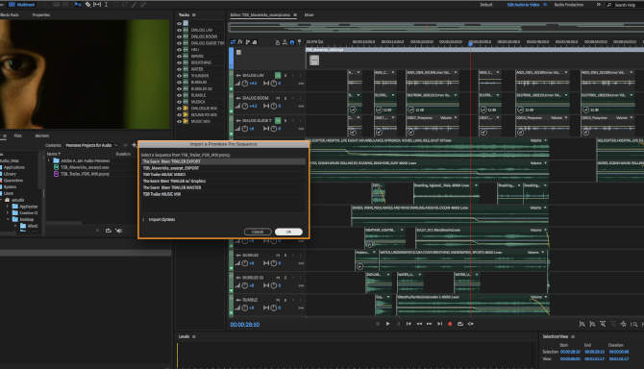644x369 pixels.
Task: Select 'The Seam_Bteen TRAILER EXPORT' sequence
Action: click(x=223, y=161)
